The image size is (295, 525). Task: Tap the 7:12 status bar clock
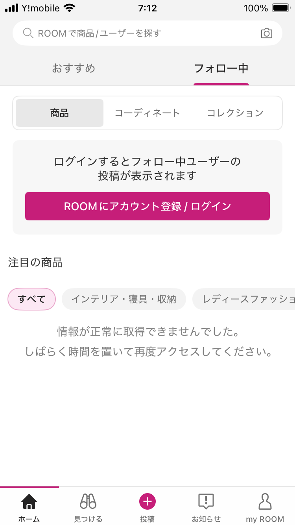(x=147, y=8)
